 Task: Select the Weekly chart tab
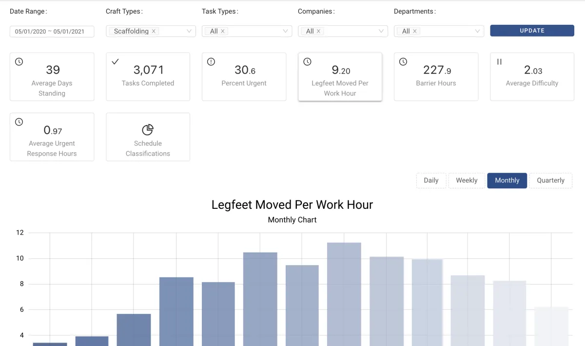[467, 180]
